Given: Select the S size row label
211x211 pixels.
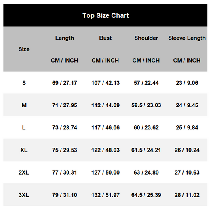Looking at the screenshot, I should [24, 83].
